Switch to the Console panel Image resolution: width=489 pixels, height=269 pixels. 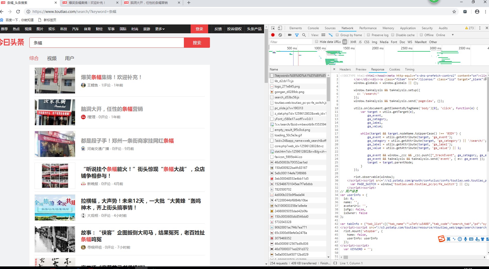coord(313,28)
